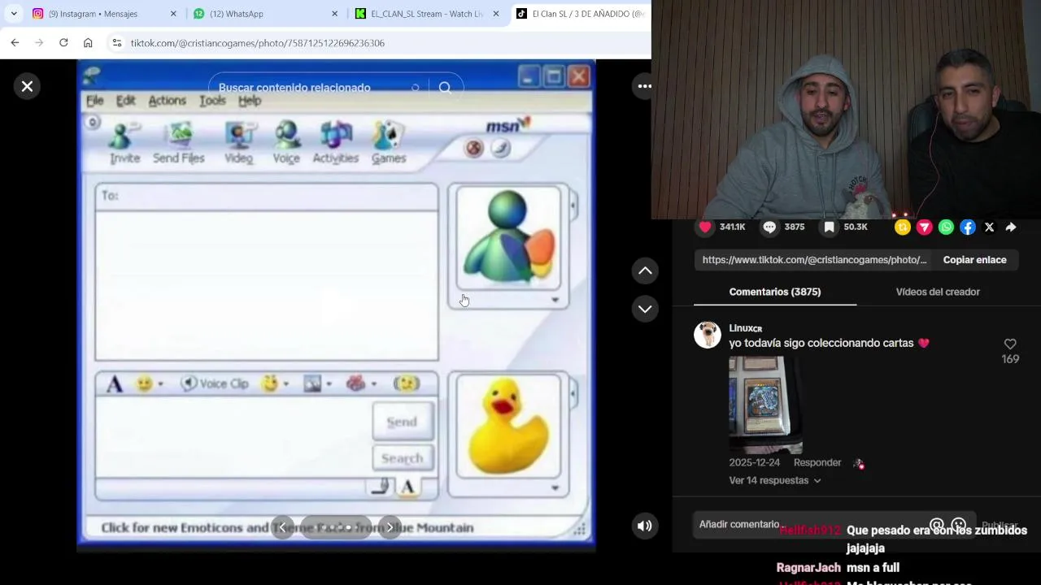Open dropdown under the rubber duck picture

(555, 488)
